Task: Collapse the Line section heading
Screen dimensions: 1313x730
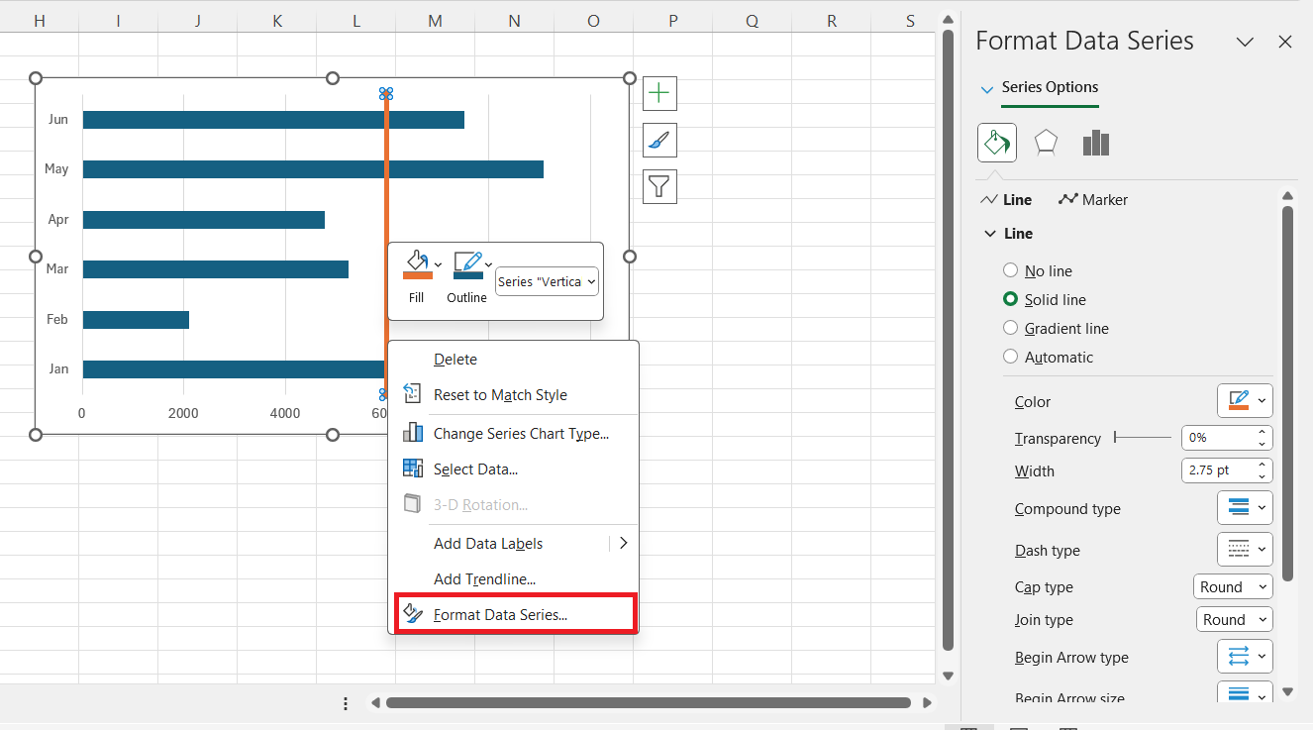Action: [1008, 234]
